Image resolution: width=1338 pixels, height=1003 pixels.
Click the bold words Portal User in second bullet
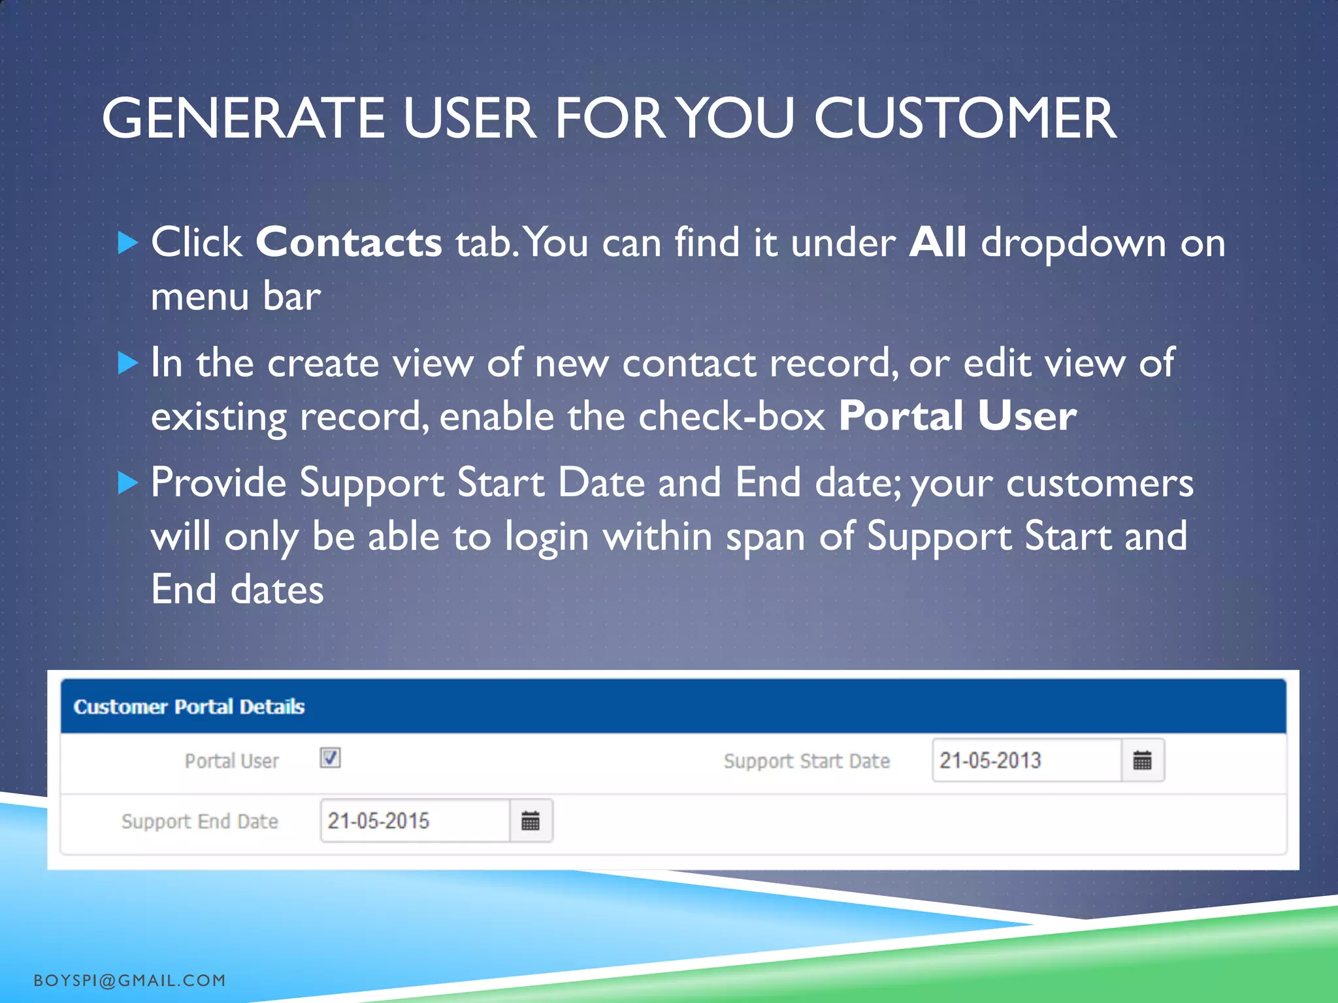pos(958,416)
